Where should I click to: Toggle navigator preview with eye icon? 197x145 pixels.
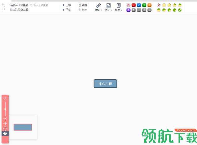tap(5, 134)
